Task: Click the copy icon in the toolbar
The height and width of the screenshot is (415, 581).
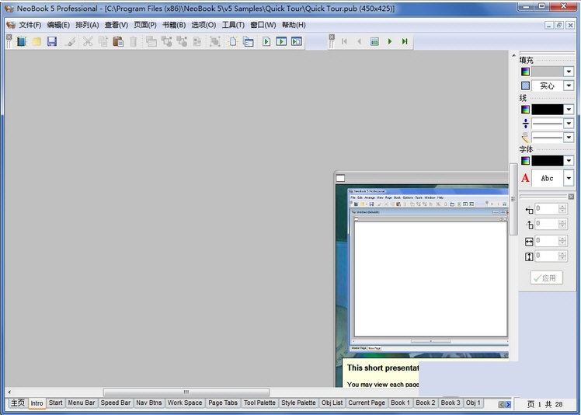Action: click(103, 41)
